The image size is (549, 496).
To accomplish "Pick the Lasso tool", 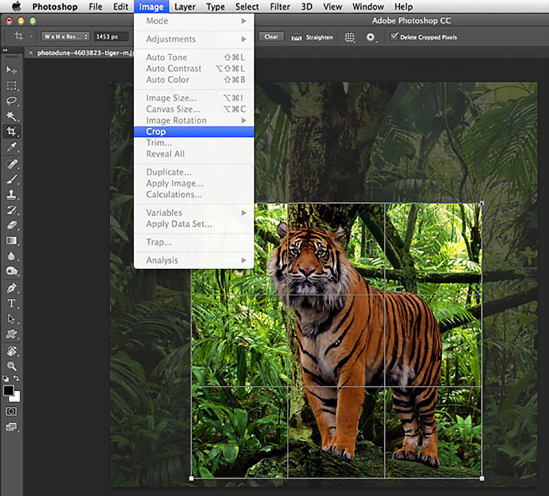I will tap(11, 101).
